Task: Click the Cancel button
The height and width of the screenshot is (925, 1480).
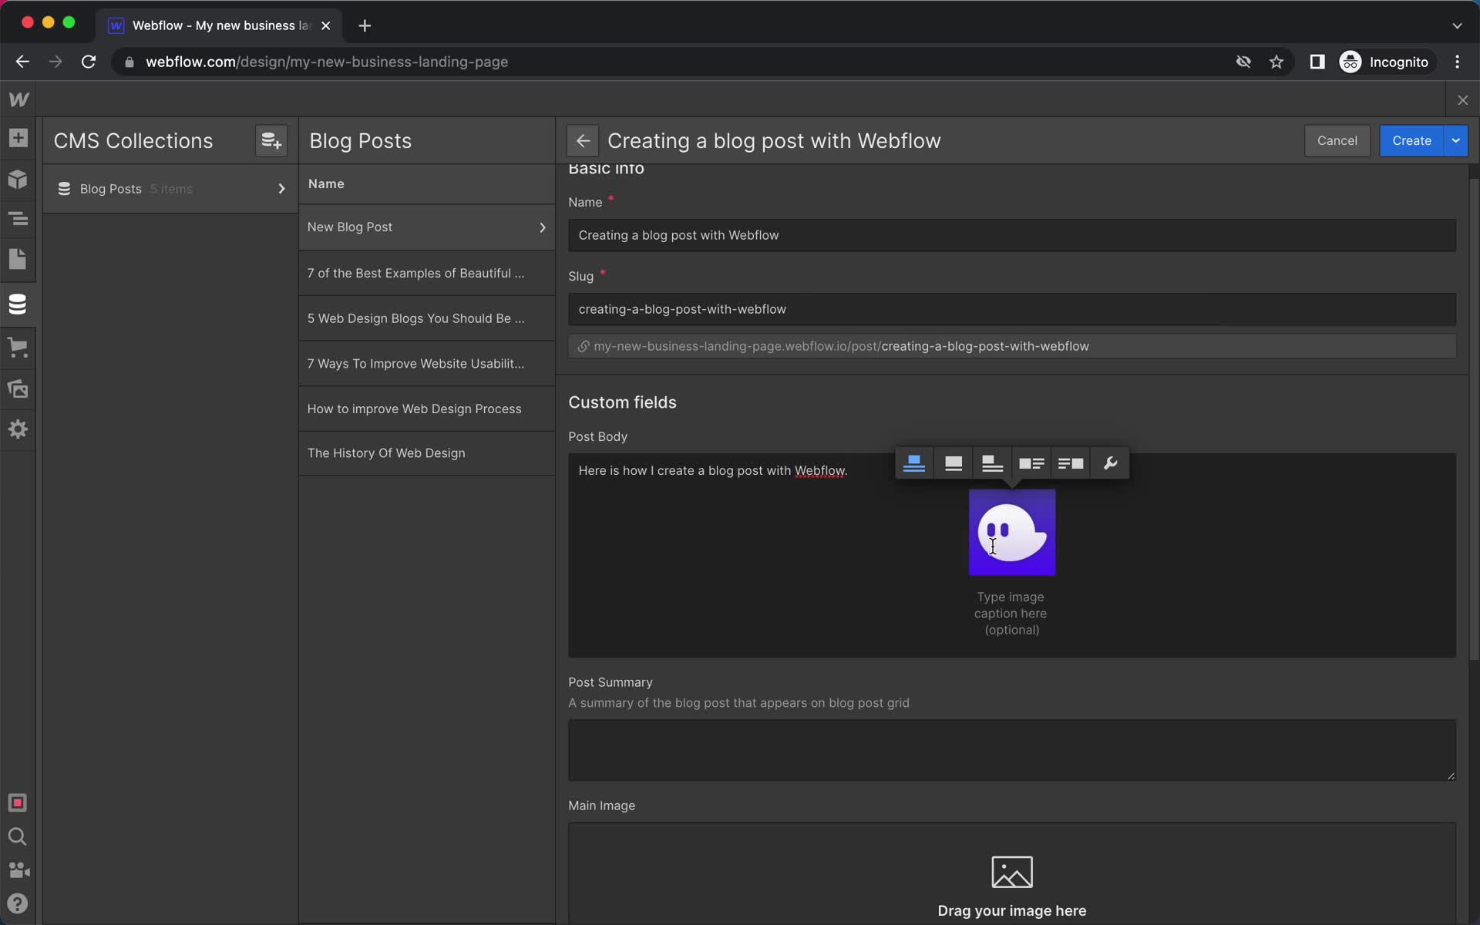Action: [x=1336, y=140]
